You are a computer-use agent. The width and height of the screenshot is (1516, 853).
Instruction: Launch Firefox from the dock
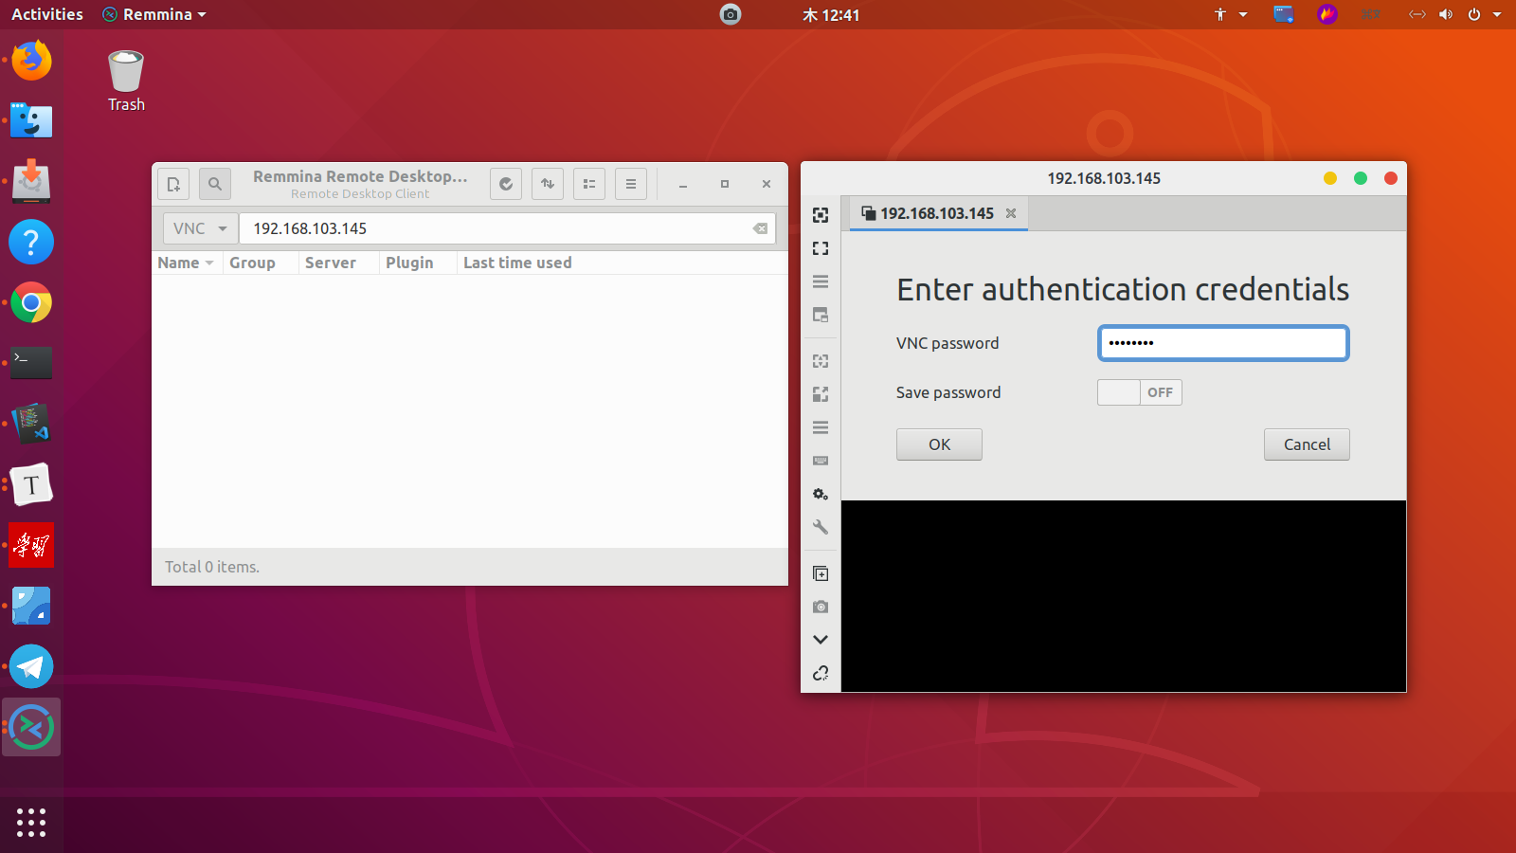pyautogui.click(x=31, y=61)
